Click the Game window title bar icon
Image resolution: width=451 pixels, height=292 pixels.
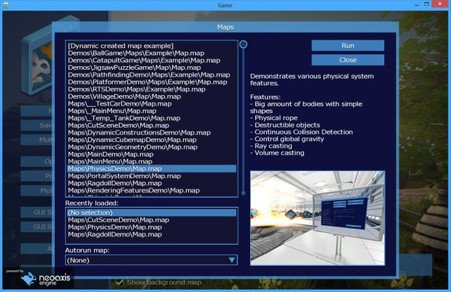click(x=6, y=5)
